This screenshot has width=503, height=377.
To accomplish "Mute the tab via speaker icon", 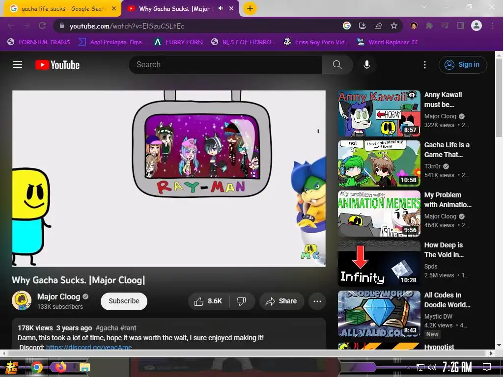I will click(x=221, y=8).
